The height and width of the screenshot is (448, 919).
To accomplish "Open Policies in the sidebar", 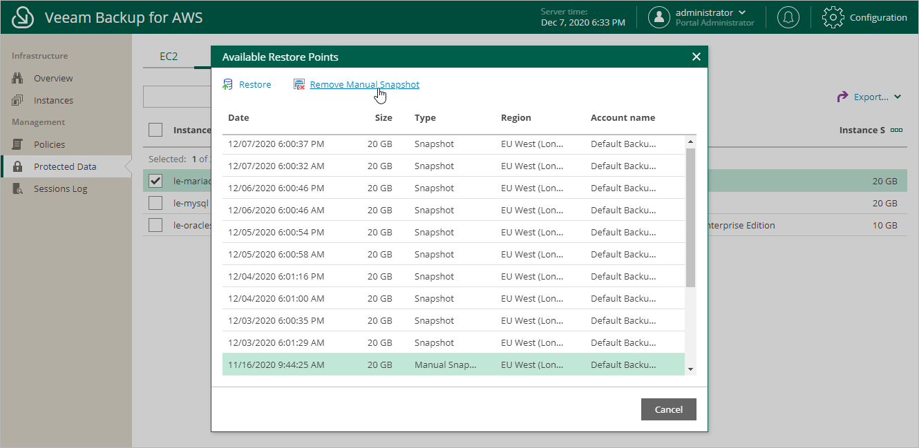I will 49,145.
